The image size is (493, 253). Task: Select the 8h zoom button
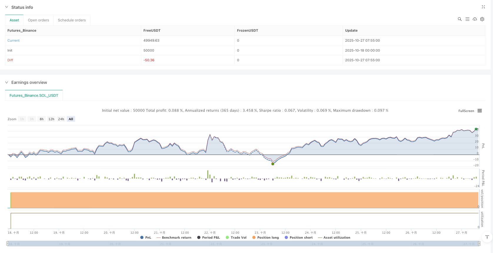pyautogui.click(x=41, y=119)
